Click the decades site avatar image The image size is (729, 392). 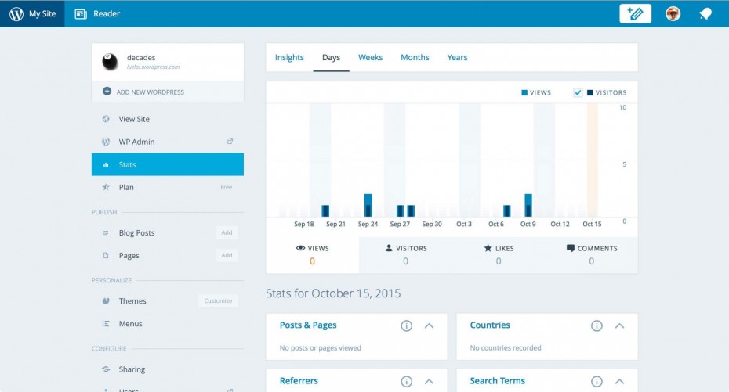tap(111, 62)
